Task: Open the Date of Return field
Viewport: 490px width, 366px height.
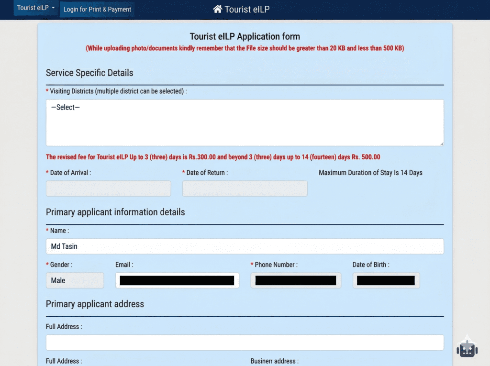Action: (x=245, y=189)
